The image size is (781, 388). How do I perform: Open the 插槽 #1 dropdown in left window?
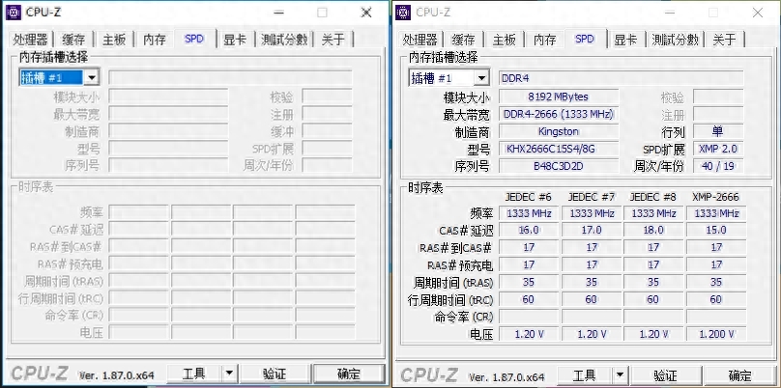[x=91, y=77]
